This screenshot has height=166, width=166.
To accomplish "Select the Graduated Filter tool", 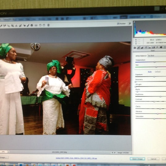I will click(32, 25).
